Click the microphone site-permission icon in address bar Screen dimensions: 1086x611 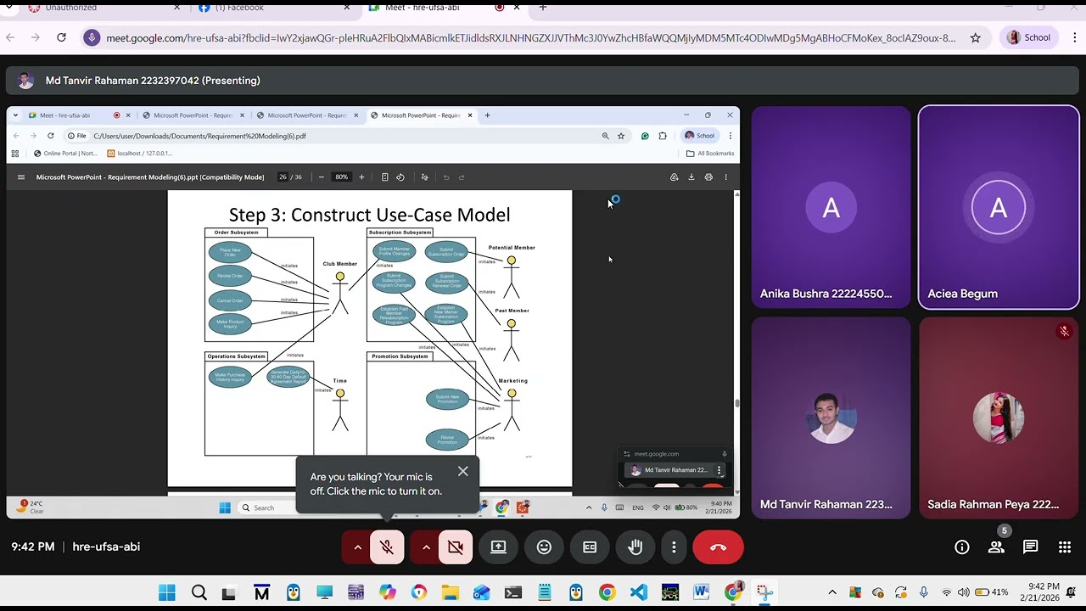click(x=92, y=37)
